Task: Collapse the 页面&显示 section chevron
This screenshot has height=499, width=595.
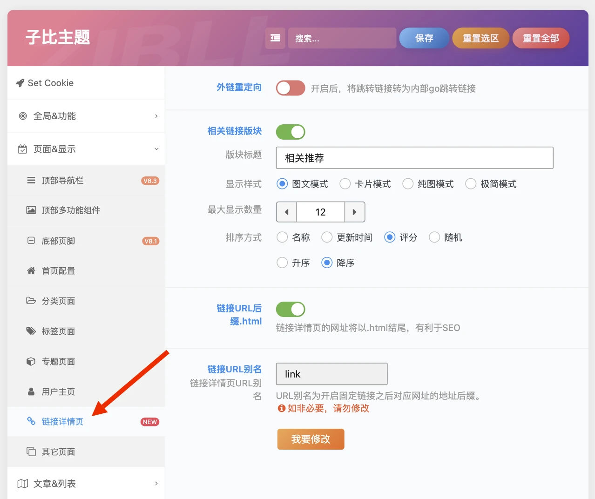Action: [x=156, y=149]
